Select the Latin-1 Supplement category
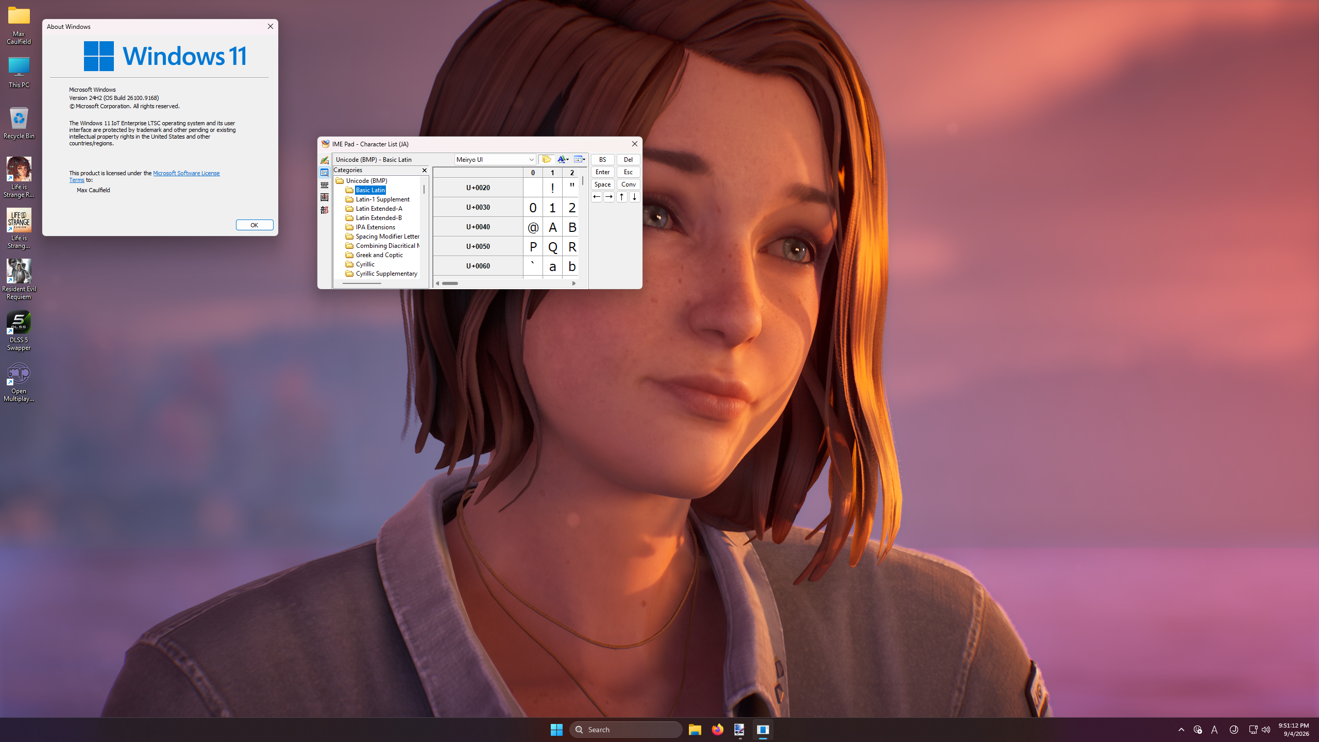1319x742 pixels. tap(382, 199)
